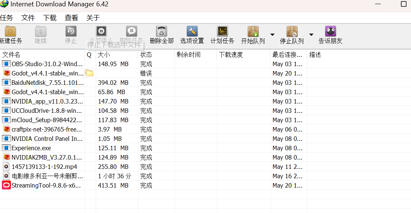Select the 1457139133-1-192.mp4 file name

point(44,167)
